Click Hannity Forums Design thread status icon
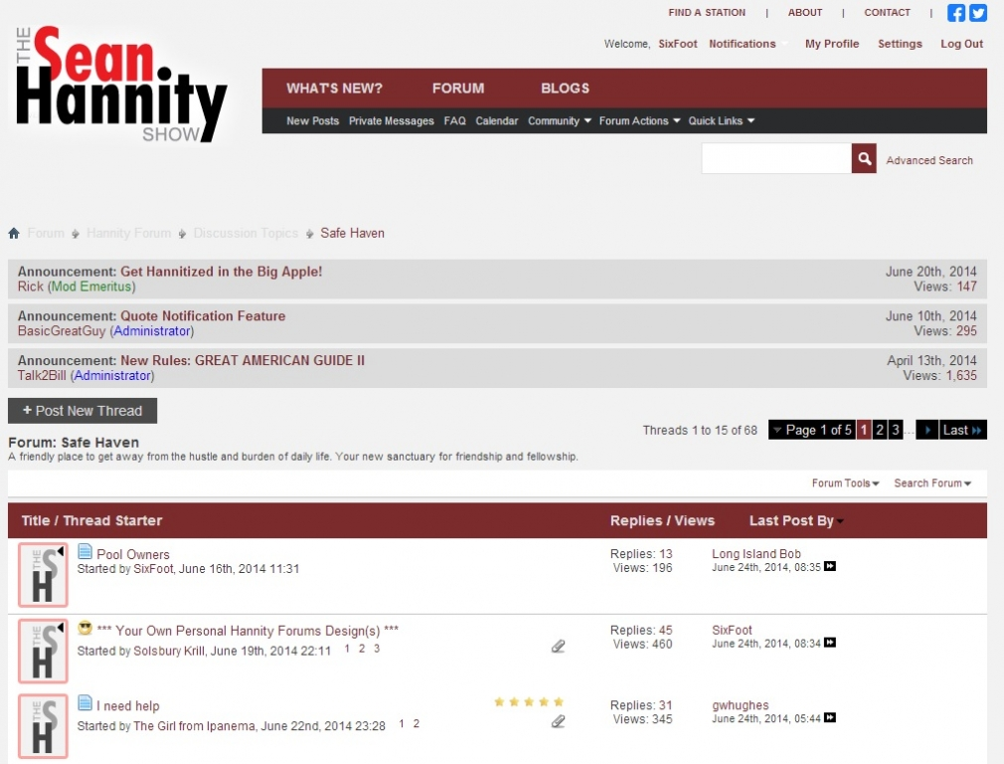 [x=43, y=651]
